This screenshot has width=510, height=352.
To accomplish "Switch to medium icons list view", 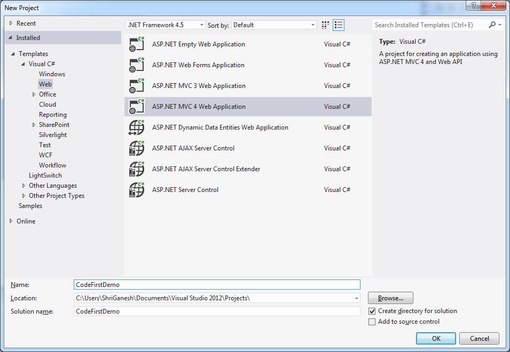I will click(x=339, y=25).
